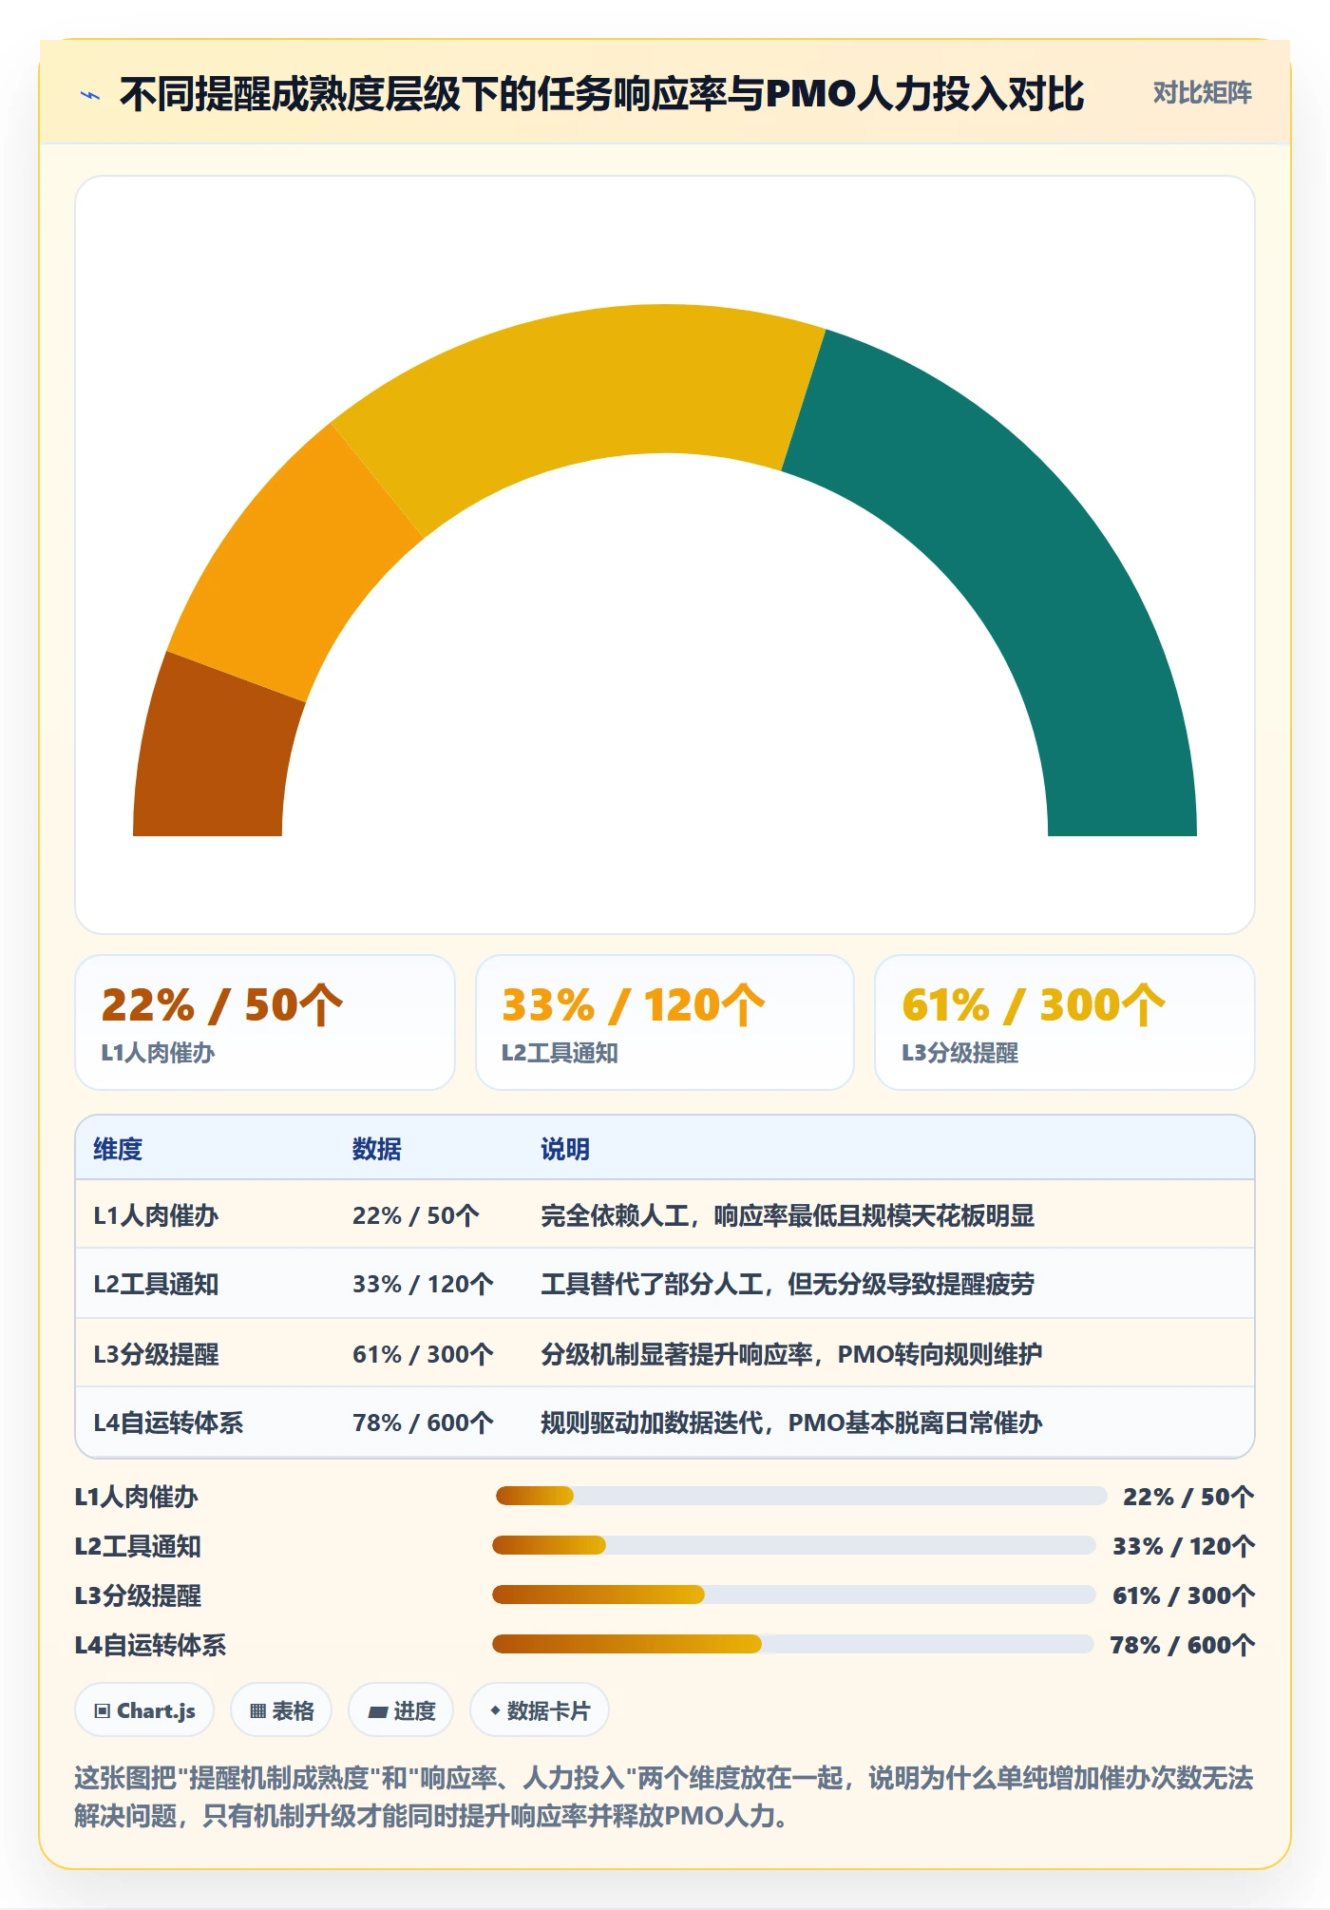The height and width of the screenshot is (1910, 1330).
Task: Click the L1人肉催办 progress bar
Action: pos(801,1496)
